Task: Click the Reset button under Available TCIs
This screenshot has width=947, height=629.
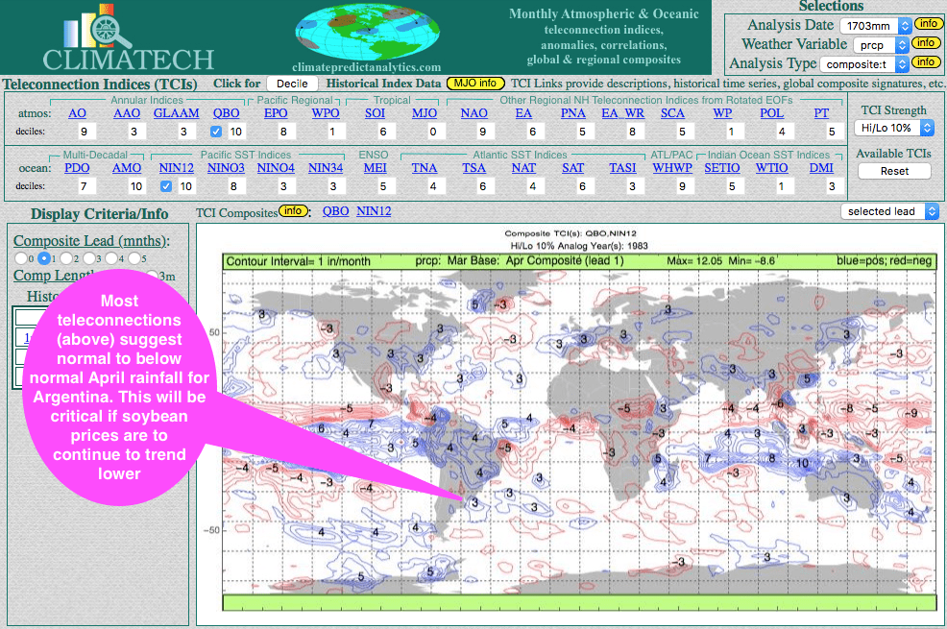Action: (x=893, y=170)
